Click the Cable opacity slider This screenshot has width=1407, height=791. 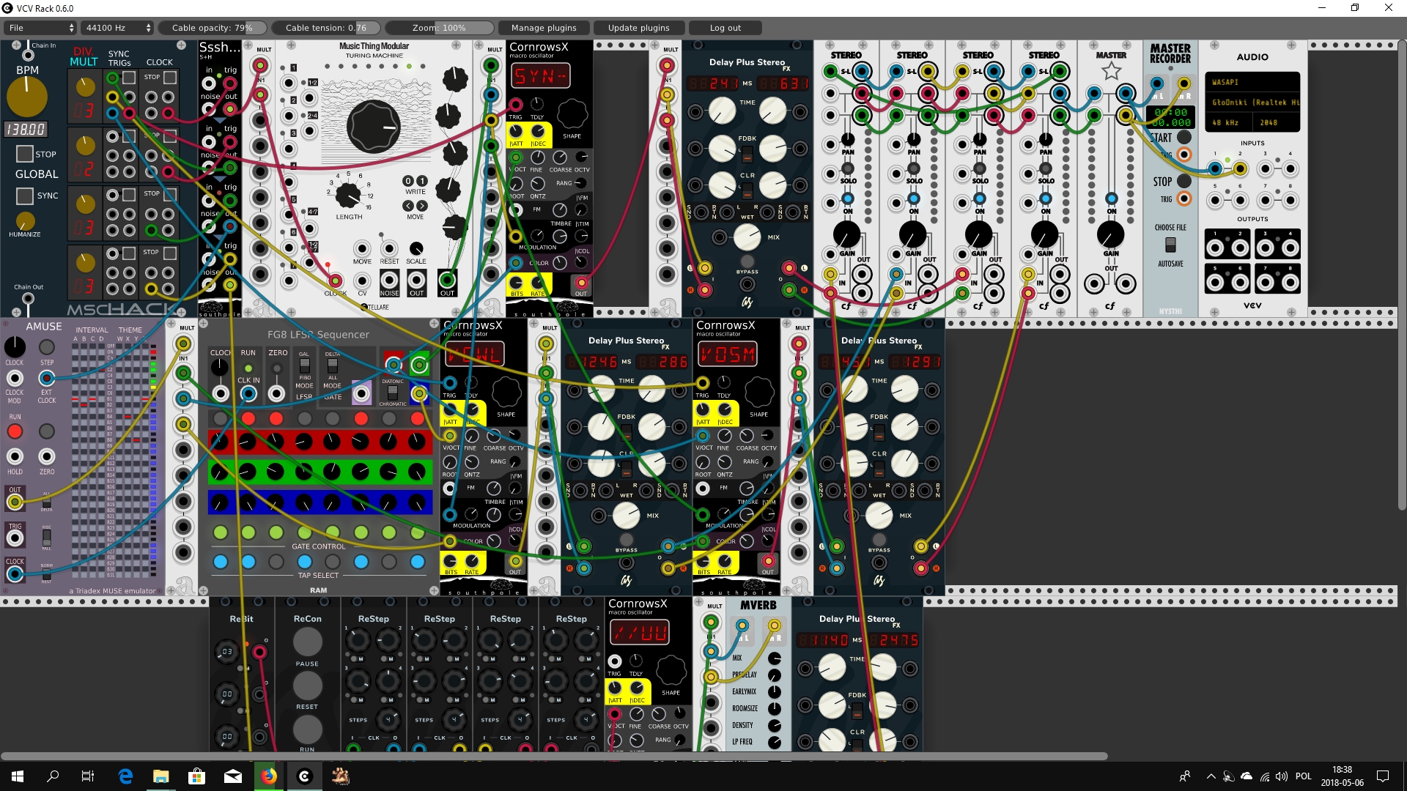pyautogui.click(x=212, y=28)
